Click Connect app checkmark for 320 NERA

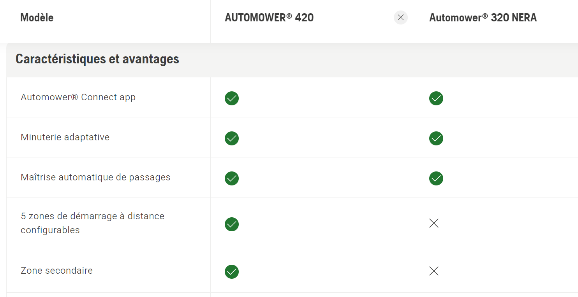coord(436,98)
